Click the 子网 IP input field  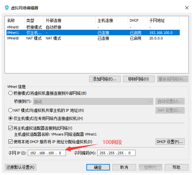coord(47,153)
